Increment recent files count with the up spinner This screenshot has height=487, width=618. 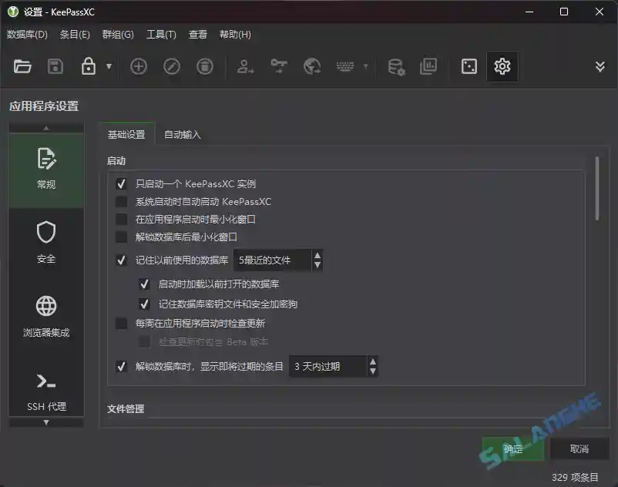(x=317, y=256)
